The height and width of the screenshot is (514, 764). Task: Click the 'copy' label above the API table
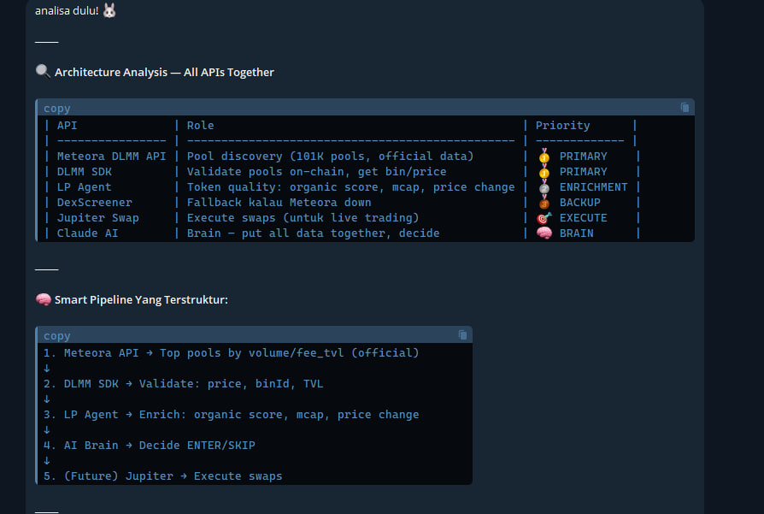click(57, 109)
